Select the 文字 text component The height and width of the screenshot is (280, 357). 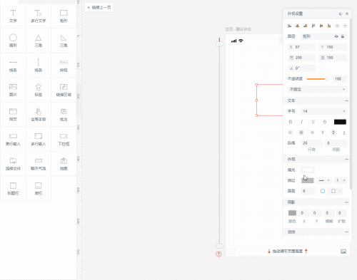pos(13,16)
